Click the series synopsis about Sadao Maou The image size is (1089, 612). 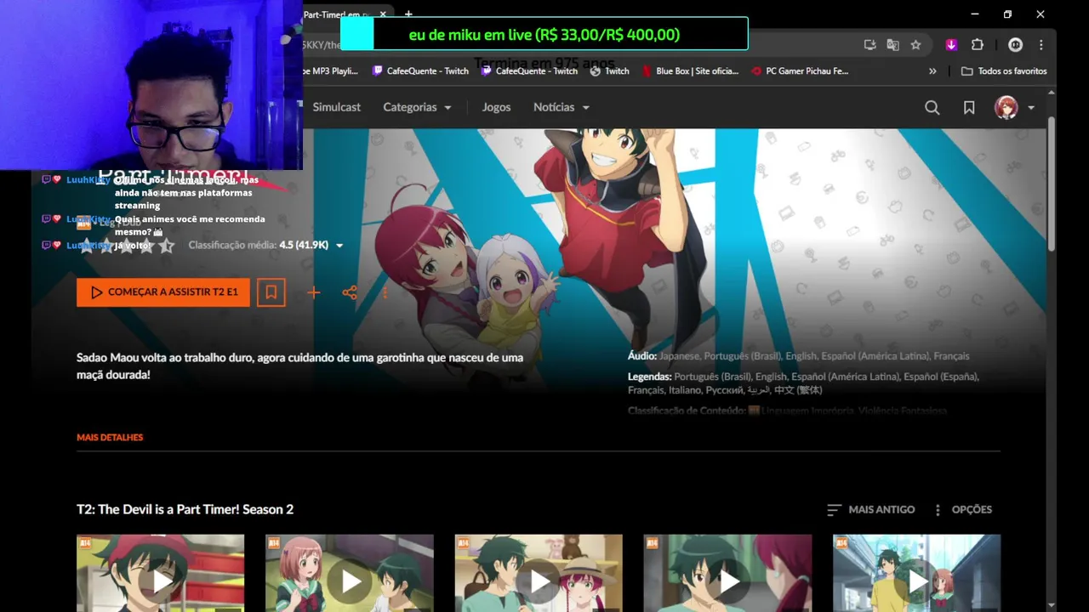pos(299,365)
